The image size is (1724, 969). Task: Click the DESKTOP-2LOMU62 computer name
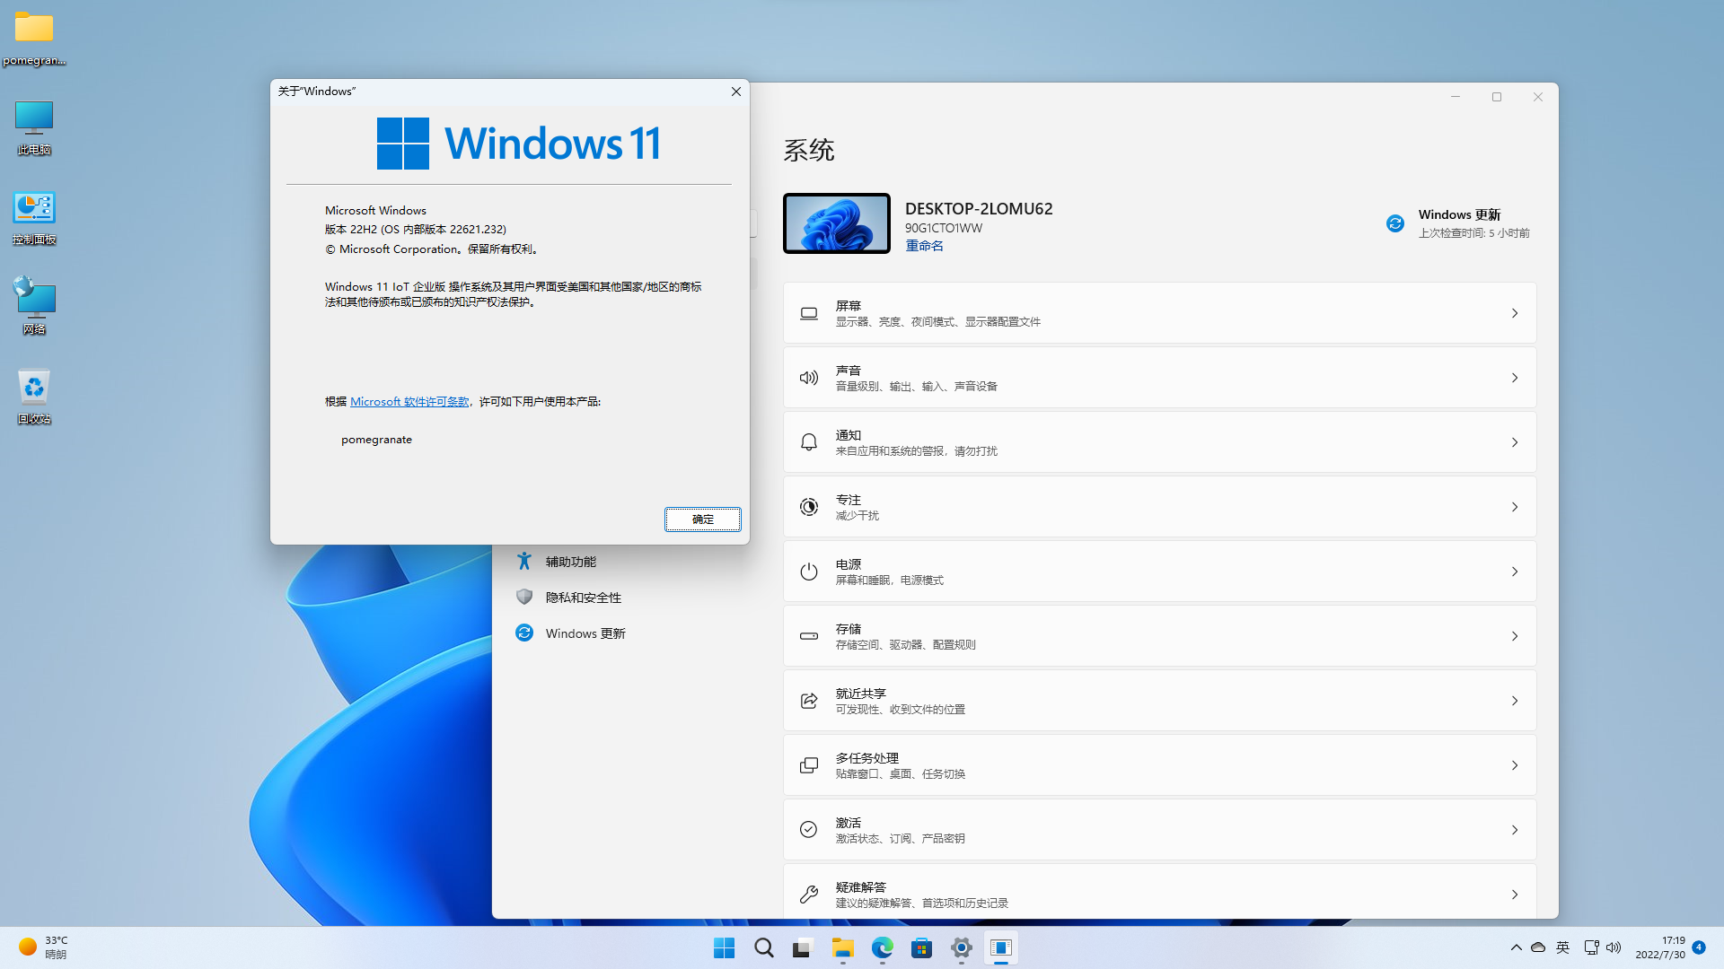tap(979, 209)
